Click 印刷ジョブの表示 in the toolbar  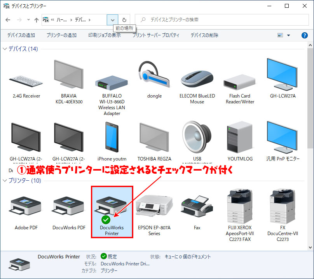click(x=104, y=35)
